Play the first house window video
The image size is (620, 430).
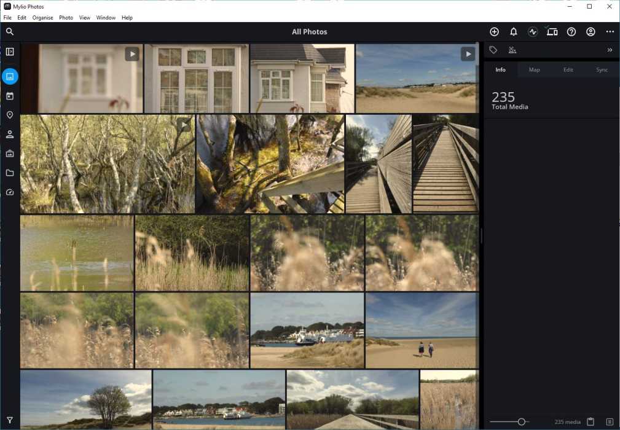click(x=132, y=54)
